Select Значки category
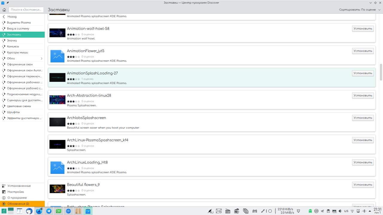The image size is (383, 215). point(22,41)
